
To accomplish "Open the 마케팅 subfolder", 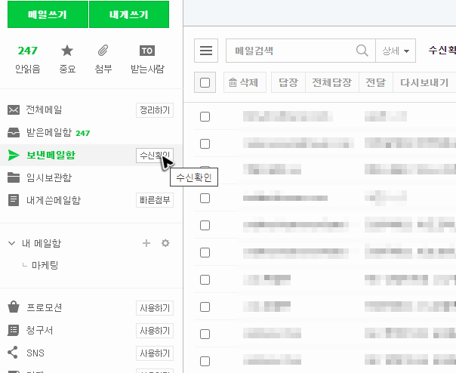I will coord(45,265).
